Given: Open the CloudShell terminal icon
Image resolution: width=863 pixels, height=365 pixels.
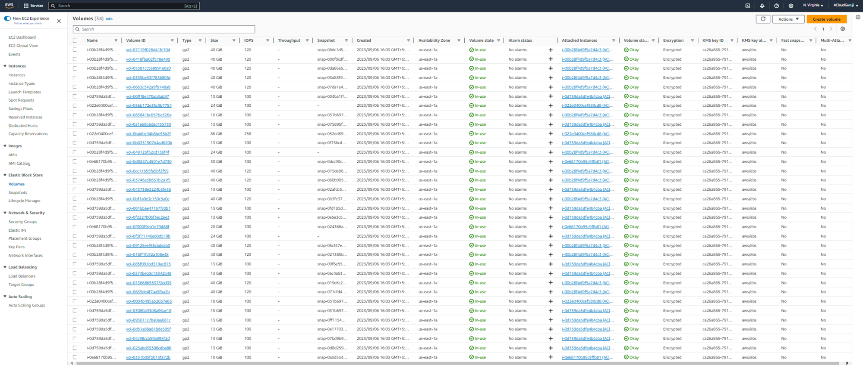Looking at the screenshot, I should point(748,6).
